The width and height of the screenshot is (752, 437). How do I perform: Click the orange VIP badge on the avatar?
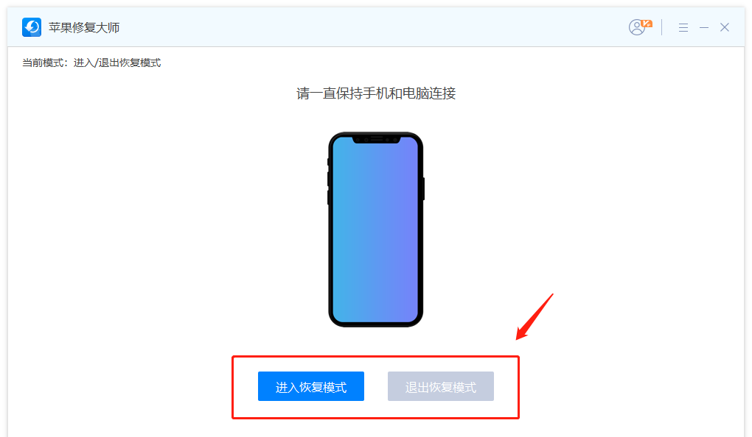647,23
